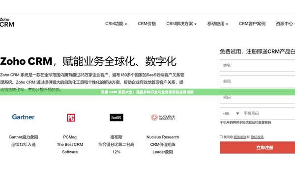Click the Nucleus Research logo
The height and width of the screenshot is (184, 295).
point(163,117)
